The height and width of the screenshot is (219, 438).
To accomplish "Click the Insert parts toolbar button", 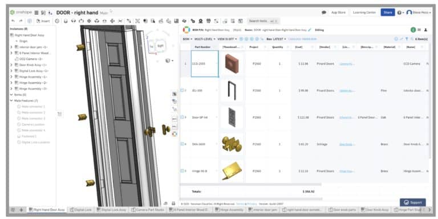I will pyautogui.click(x=43, y=21).
